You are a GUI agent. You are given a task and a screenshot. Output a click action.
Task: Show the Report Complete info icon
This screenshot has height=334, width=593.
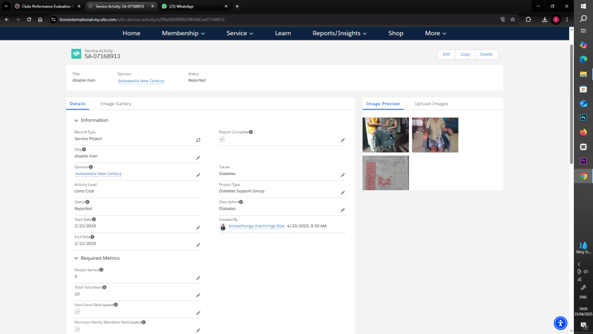coord(251,132)
